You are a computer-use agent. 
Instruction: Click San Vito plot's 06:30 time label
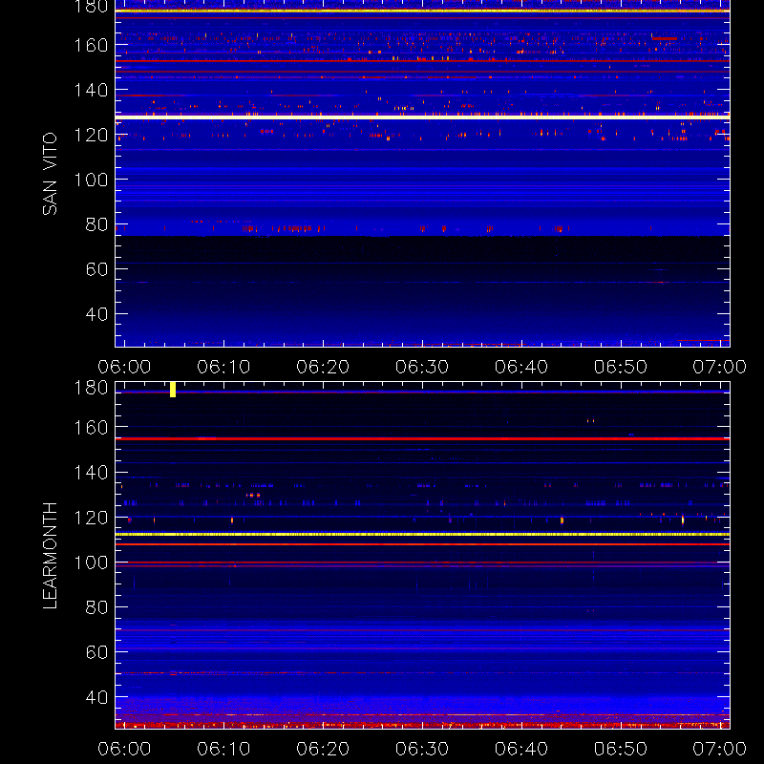point(422,367)
